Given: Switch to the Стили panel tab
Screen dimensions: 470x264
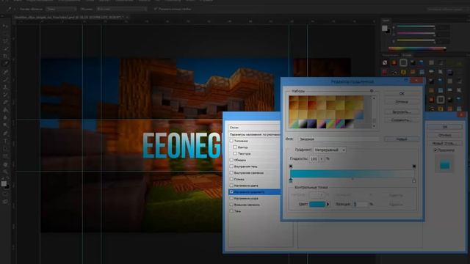Looking at the screenshot, I should point(407,55).
